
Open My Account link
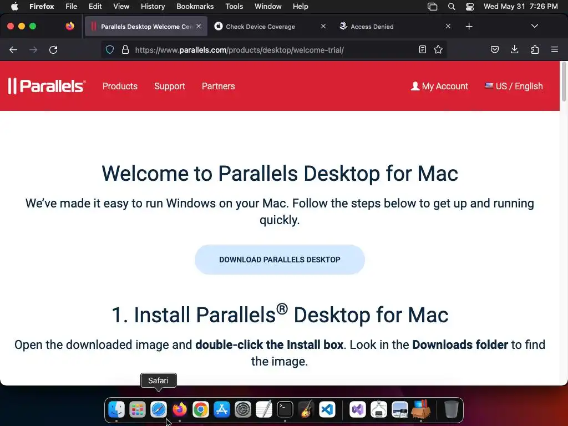click(439, 86)
